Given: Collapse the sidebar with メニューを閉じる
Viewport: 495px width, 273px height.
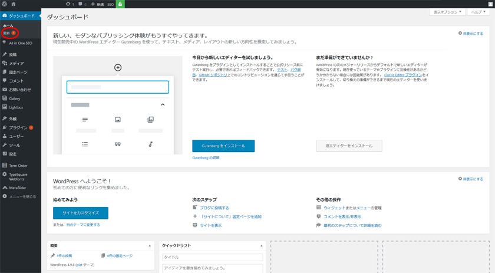Looking at the screenshot, I should point(22,196).
